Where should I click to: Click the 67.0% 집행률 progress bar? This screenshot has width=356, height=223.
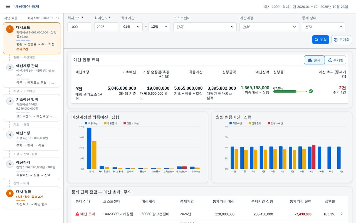coord(290,91)
